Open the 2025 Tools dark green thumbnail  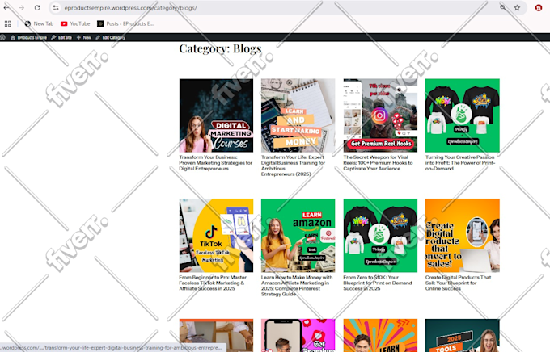click(x=463, y=335)
